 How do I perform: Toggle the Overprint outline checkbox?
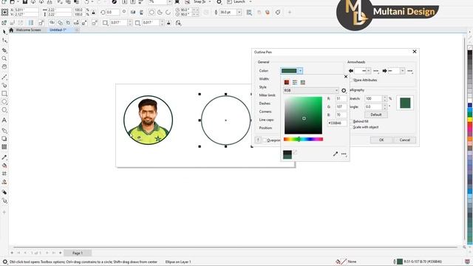[265, 140]
